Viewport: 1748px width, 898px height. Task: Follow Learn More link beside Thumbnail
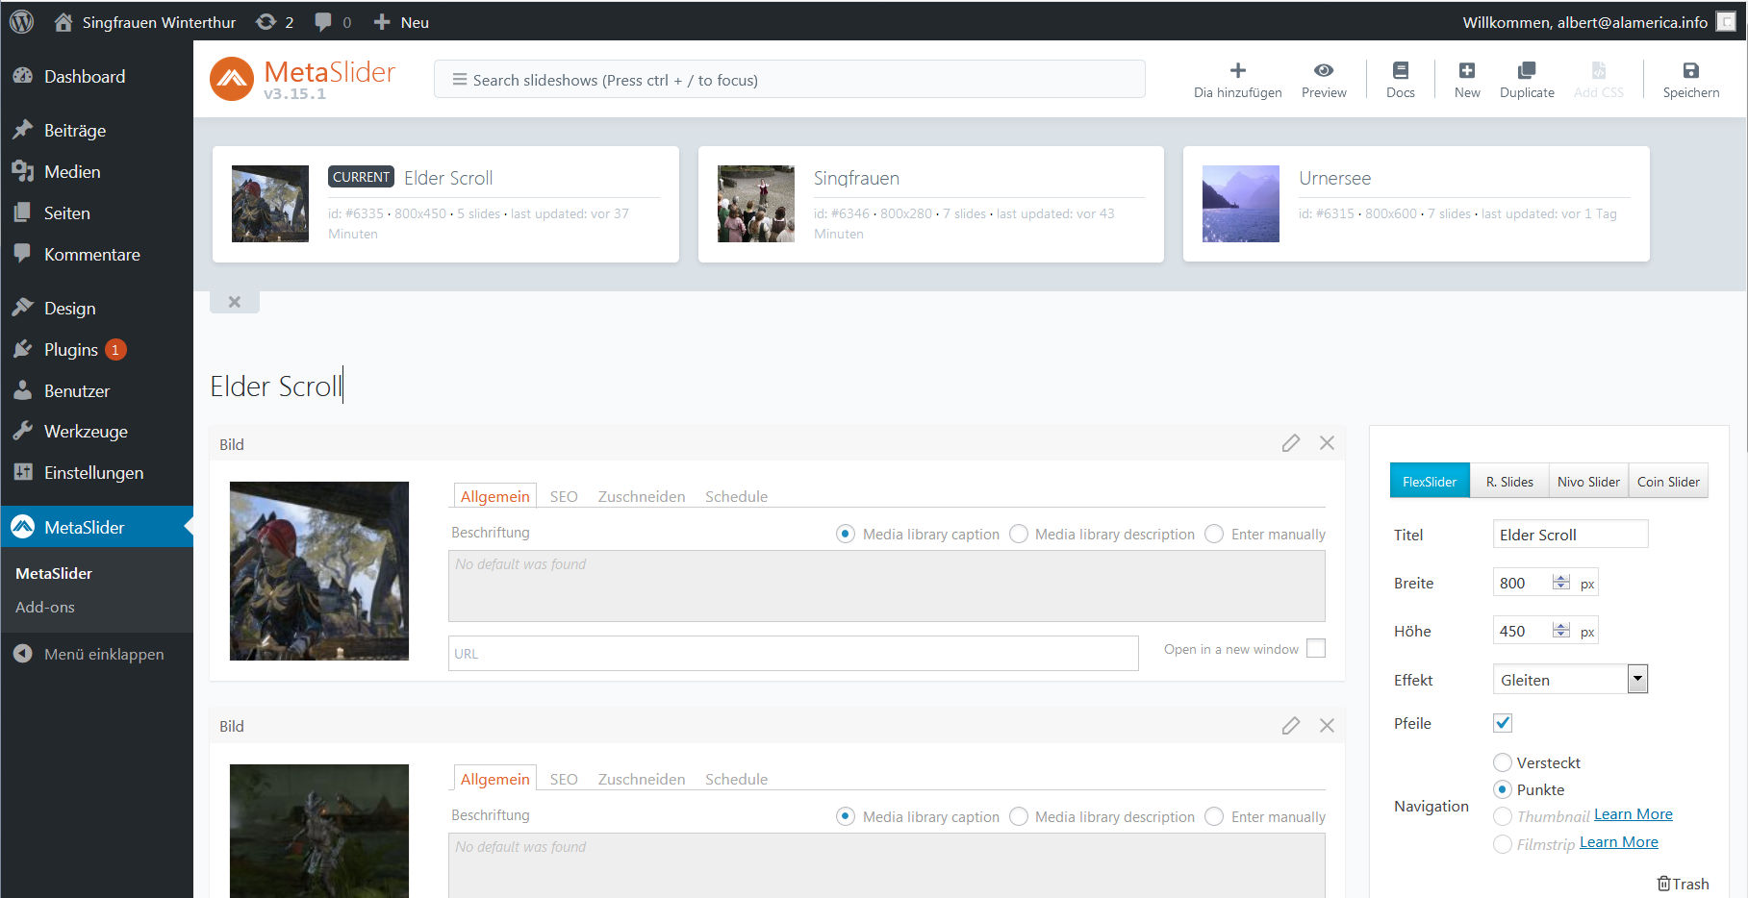coord(1633,814)
